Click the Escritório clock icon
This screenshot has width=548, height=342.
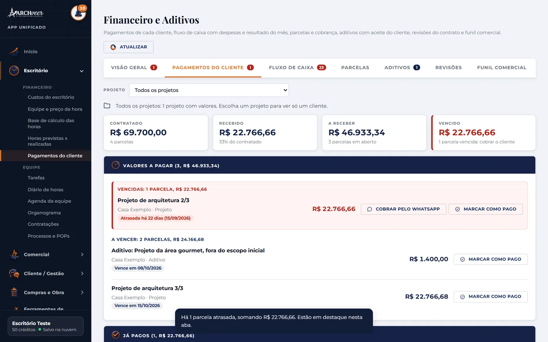pos(14,71)
